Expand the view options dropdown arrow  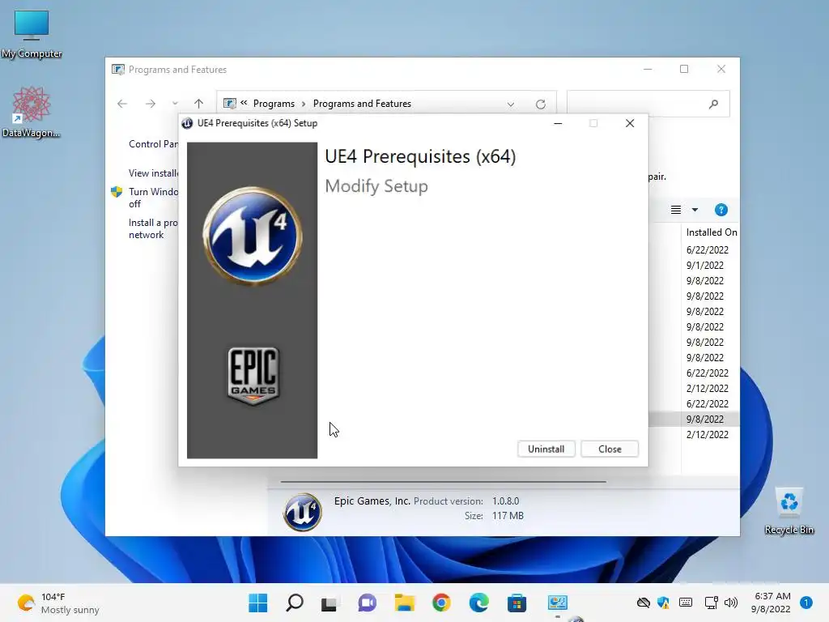[x=695, y=210]
